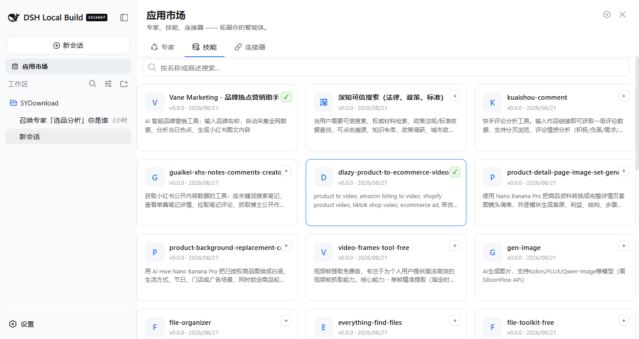Viewport: 639px width, 339px height.
Task: Click the 工作区 section label
Action: (18, 84)
